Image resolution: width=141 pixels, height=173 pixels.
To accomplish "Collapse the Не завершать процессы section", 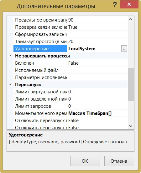I will [11, 56].
